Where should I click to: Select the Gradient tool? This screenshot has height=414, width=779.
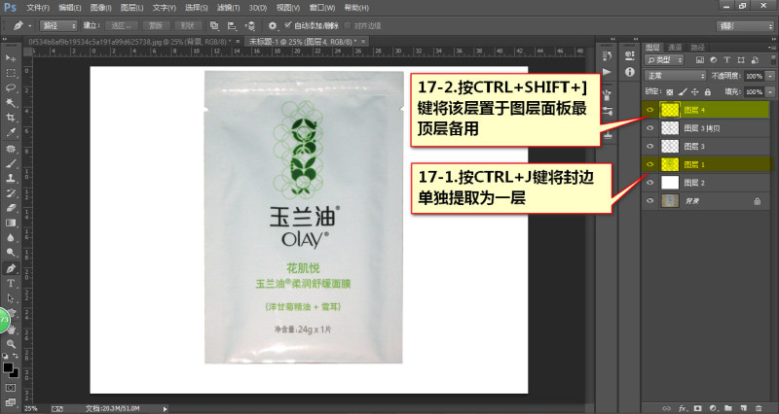pos(11,224)
